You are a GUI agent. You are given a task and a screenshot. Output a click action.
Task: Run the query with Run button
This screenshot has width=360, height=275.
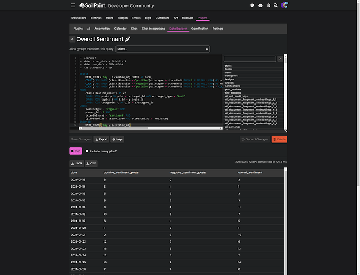[x=75, y=151]
